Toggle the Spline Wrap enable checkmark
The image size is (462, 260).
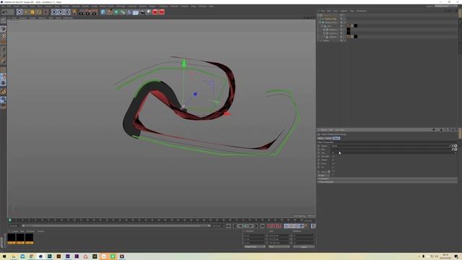[345, 19]
